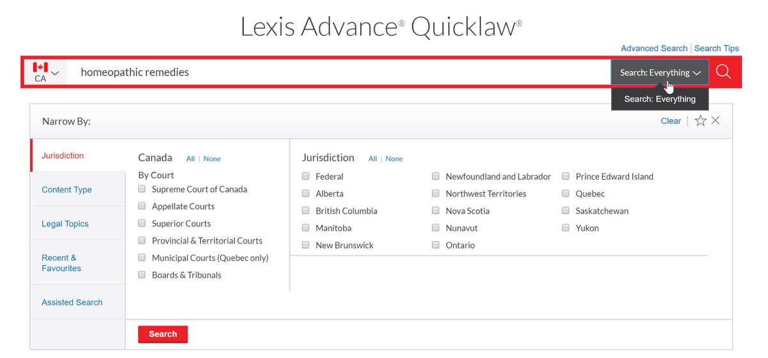This screenshot has width=768, height=358.
Task: Check Newfoundland and Labrador
Action: coord(435,176)
